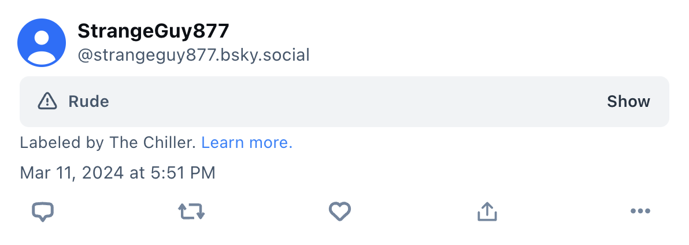
Task: Click the Rude label text
Action: (88, 102)
